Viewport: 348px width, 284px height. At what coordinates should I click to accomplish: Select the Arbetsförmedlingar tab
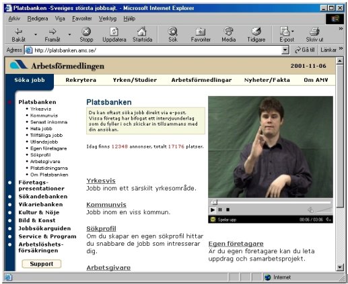click(201, 80)
